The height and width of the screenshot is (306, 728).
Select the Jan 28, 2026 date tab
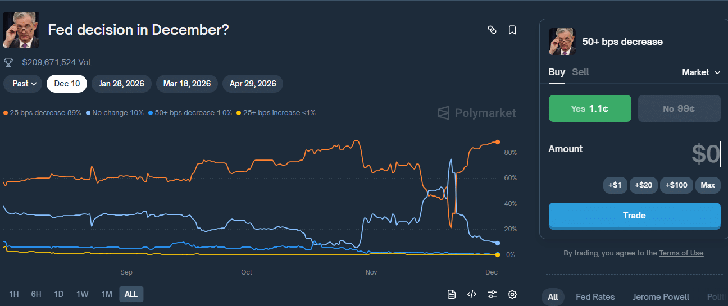pos(121,84)
